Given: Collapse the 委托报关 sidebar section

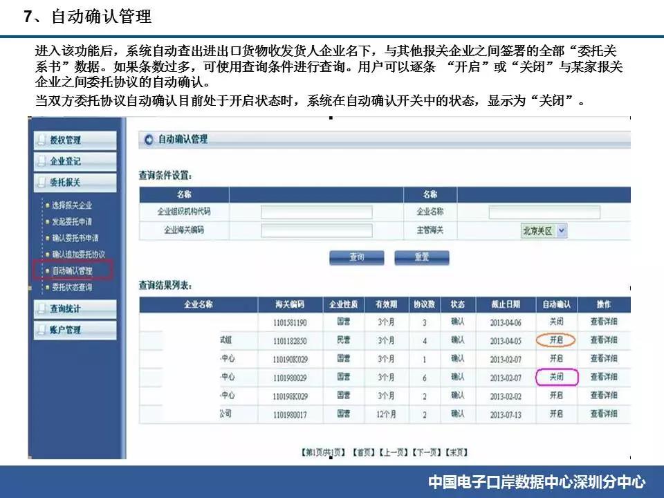Looking at the screenshot, I should click(75, 183).
